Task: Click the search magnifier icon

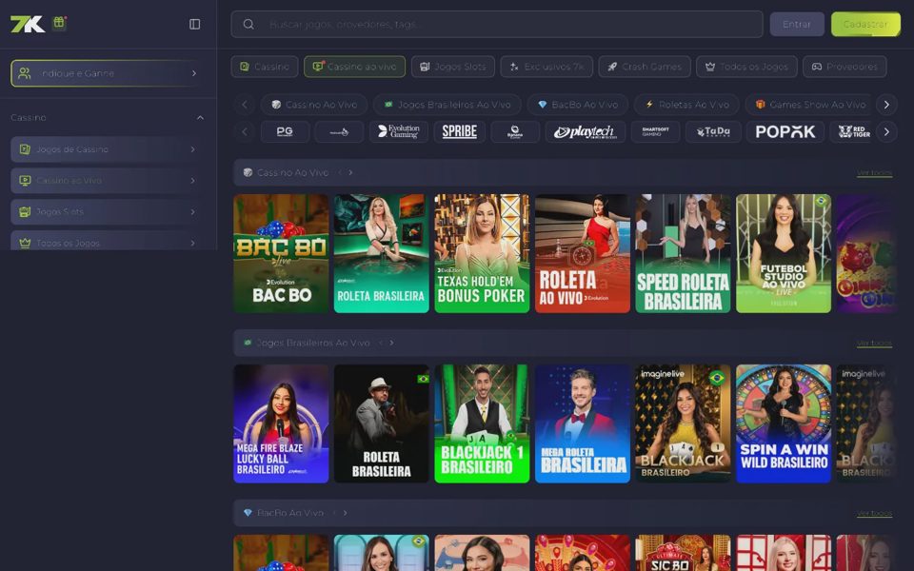Action: point(248,25)
